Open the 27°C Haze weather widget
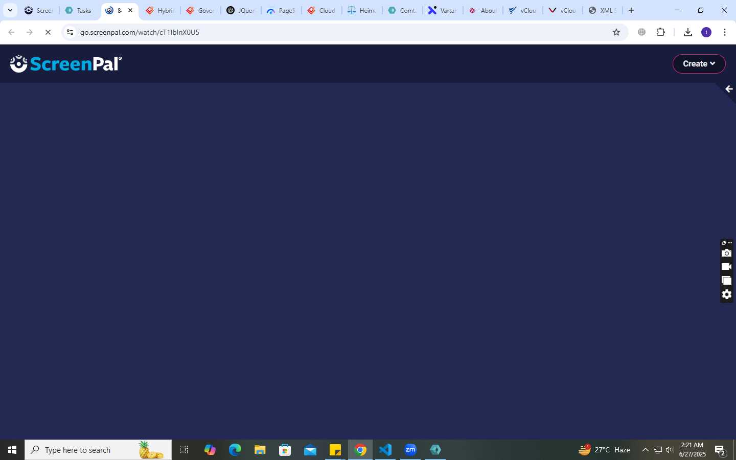 [604, 450]
